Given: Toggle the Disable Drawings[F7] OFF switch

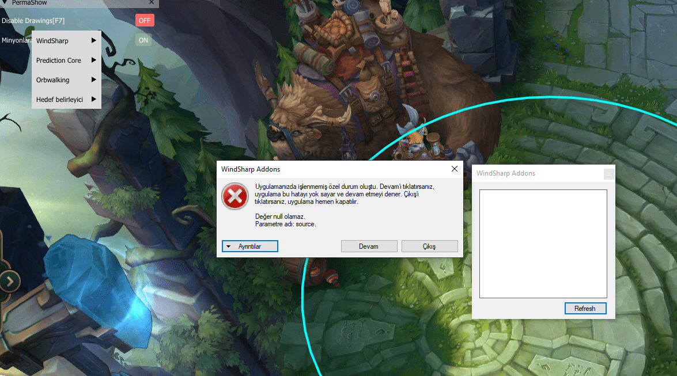Looking at the screenshot, I should point(145,20).
